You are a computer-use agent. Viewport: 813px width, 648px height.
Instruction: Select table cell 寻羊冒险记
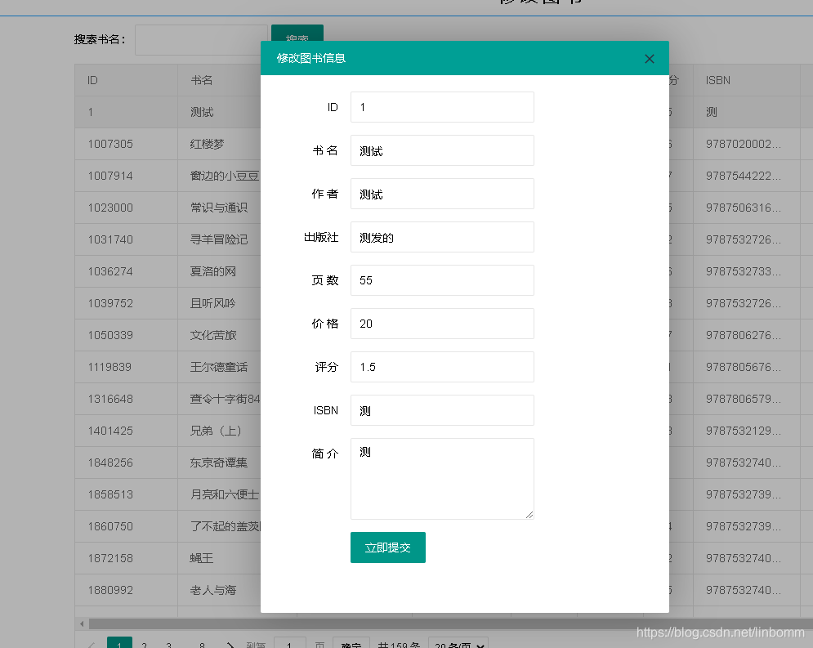coord(219,239)
